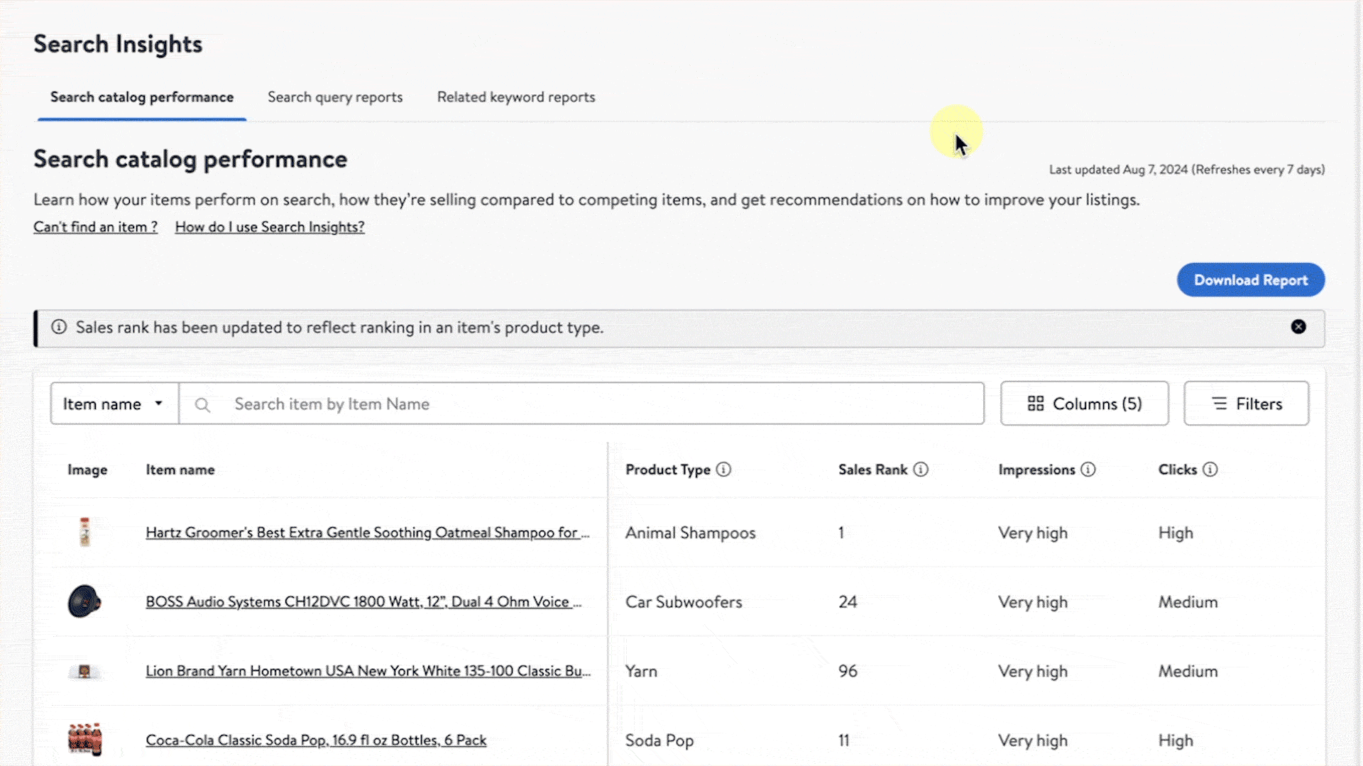This screenshot has width=1363, height=766.
Task: Click the Clicks info icon
Action: [x=1211, y=470]
